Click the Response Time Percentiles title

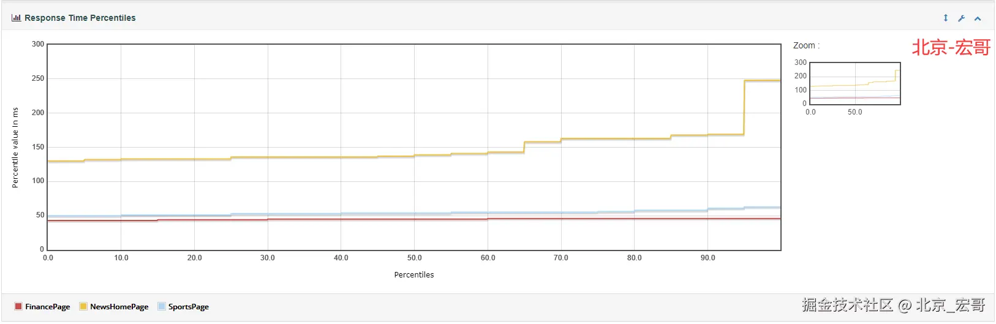pyautogui.click(x=80, y=18)
